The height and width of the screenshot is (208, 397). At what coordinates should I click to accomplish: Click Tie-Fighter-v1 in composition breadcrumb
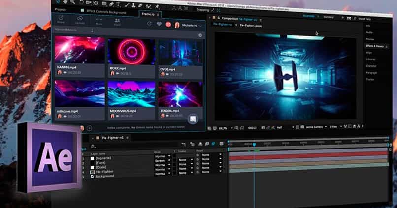pos(223,24)
